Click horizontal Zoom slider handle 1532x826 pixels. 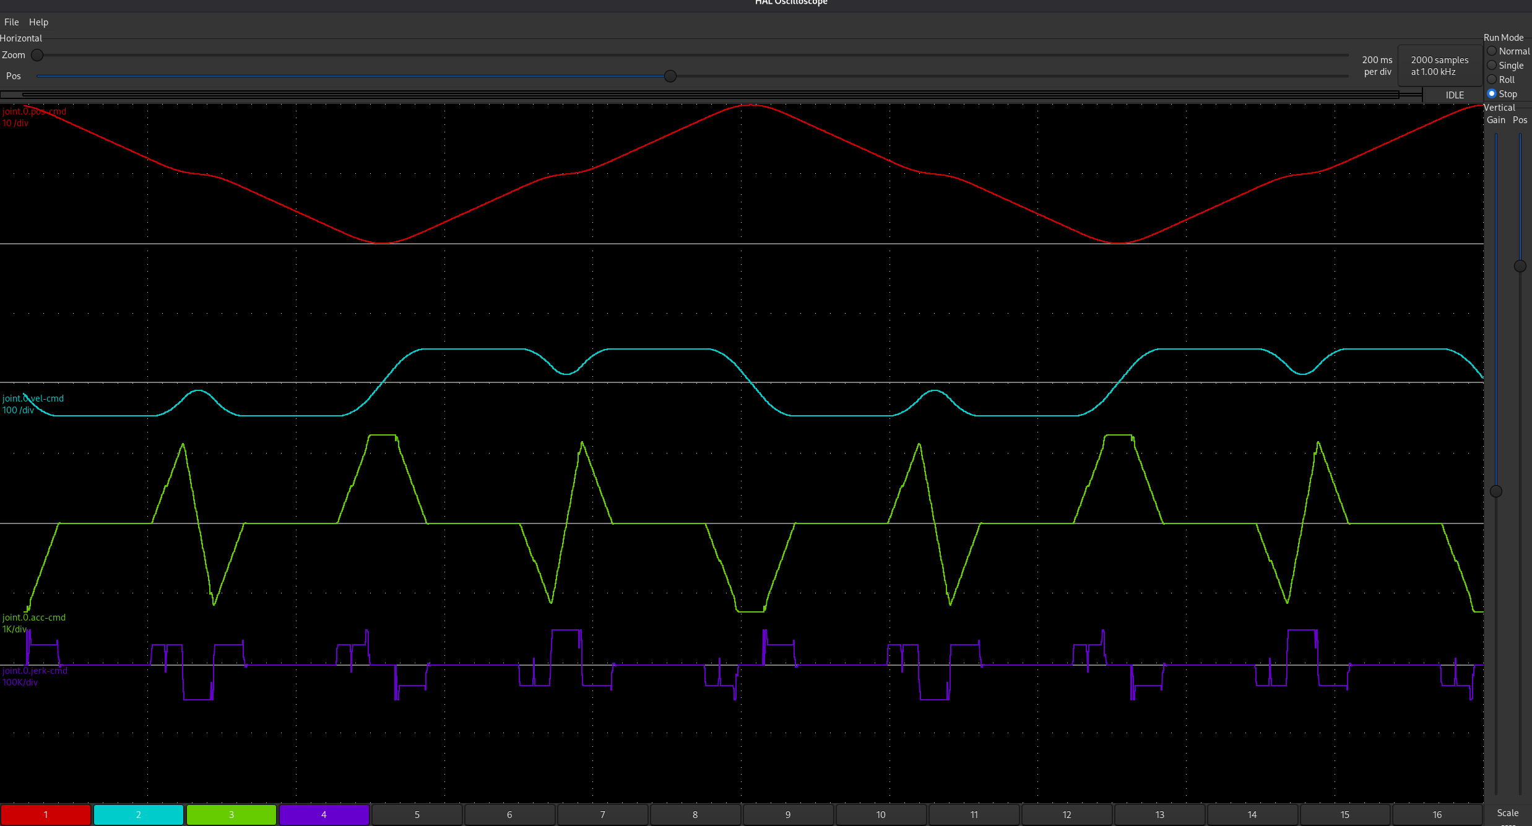[x=37, y=55]
